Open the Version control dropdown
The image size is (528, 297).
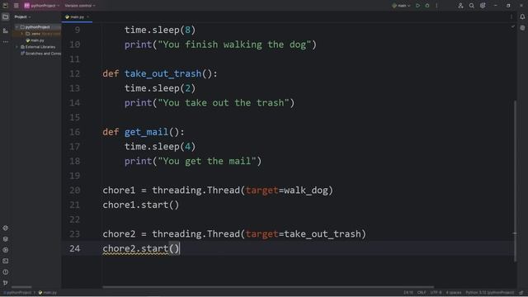coord(80,6)
